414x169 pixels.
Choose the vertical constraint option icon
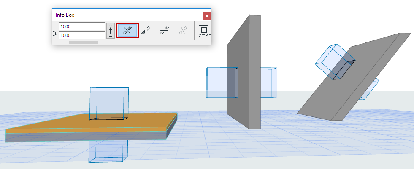146,31
